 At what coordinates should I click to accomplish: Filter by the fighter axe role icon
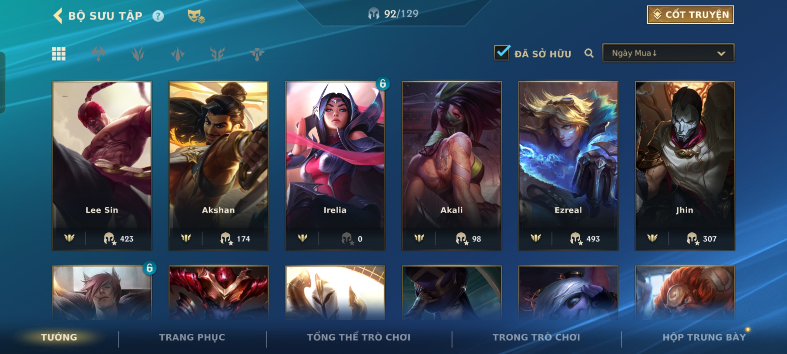(x=98, y=54)
